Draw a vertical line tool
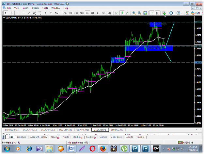The height and width of the screenshot is (154, 204). click(18, 13)
